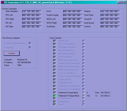Image resolution: width=127 pixels, height=111 pixels.
Task: Toggle the On Network checkbox
Action: pos(30,48)
